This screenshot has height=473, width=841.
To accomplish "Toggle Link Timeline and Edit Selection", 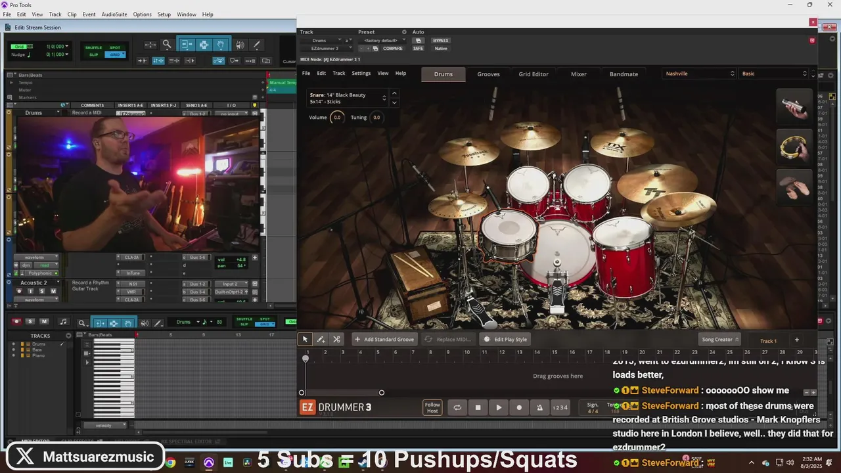I will click(158, 60).
